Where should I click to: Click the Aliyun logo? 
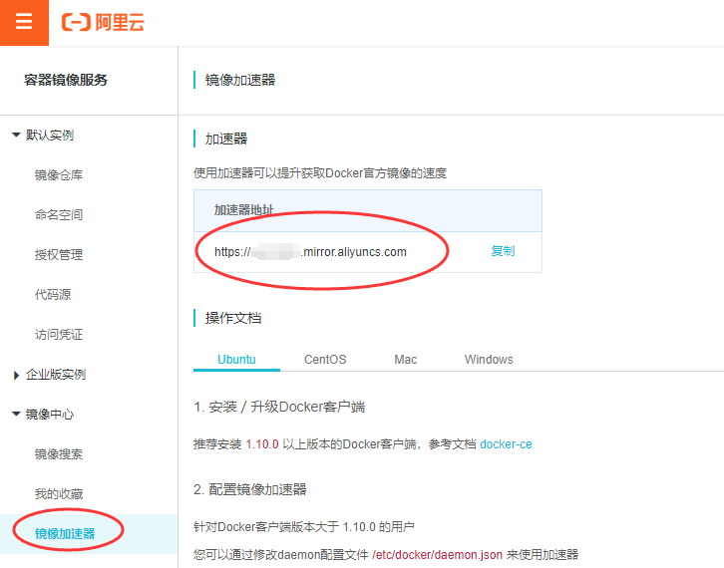coord(103,22)
